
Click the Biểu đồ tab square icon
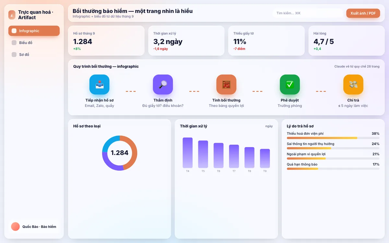click(x=14, y=43)
